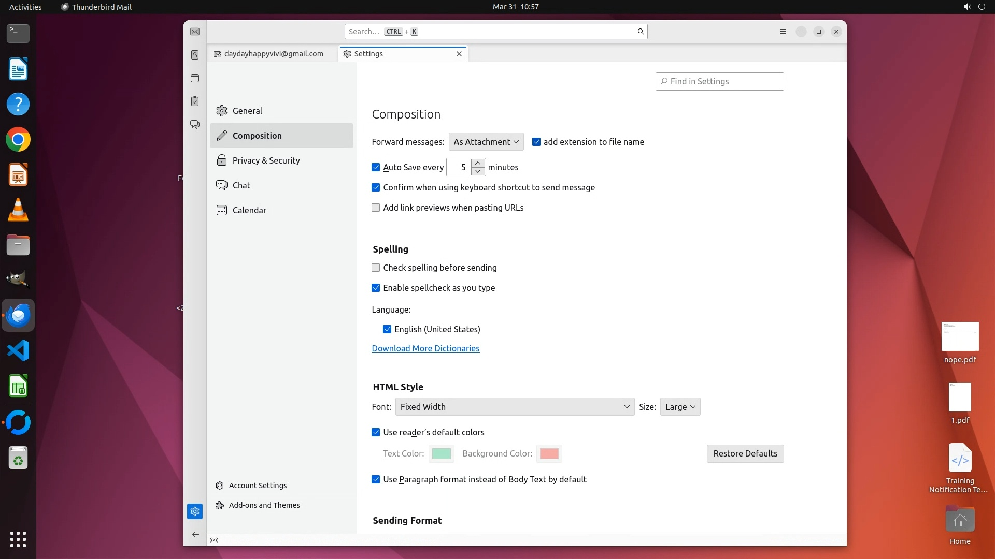Click Download More Dictionaries link
The height and width of the screenshot is (559, 995).
425,348
